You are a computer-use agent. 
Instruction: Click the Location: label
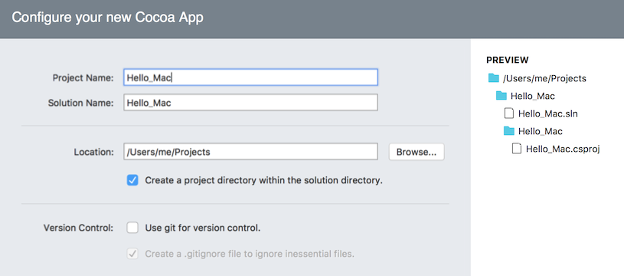click(94, 152)
